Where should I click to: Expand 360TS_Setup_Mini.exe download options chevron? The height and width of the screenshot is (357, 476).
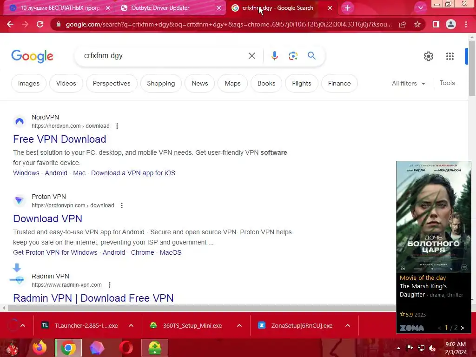click(x=239, y=326)
